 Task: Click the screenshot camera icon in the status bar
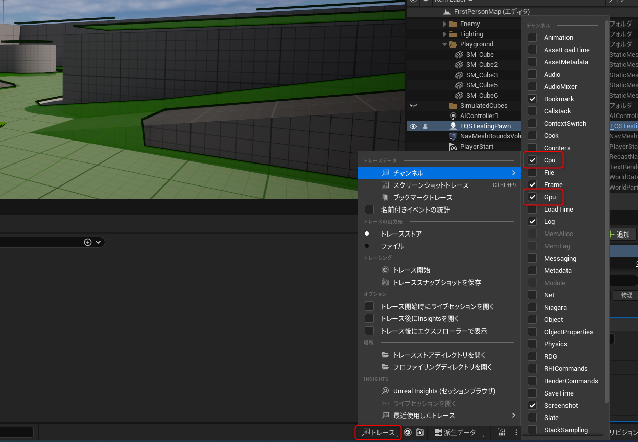point(420,432)
